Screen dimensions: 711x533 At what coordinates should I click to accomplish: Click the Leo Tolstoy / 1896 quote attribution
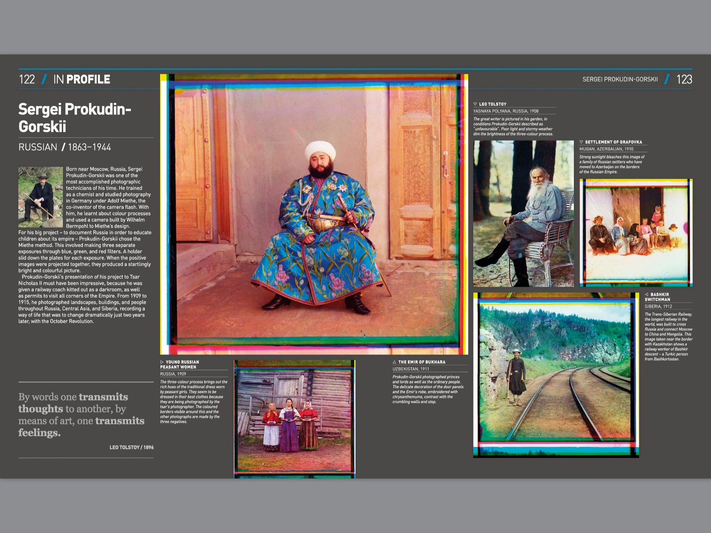131,447
